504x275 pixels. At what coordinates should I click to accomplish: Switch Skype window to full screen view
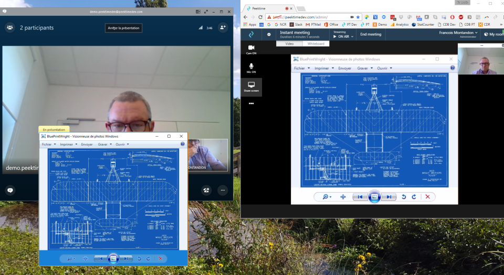(206, 12)
